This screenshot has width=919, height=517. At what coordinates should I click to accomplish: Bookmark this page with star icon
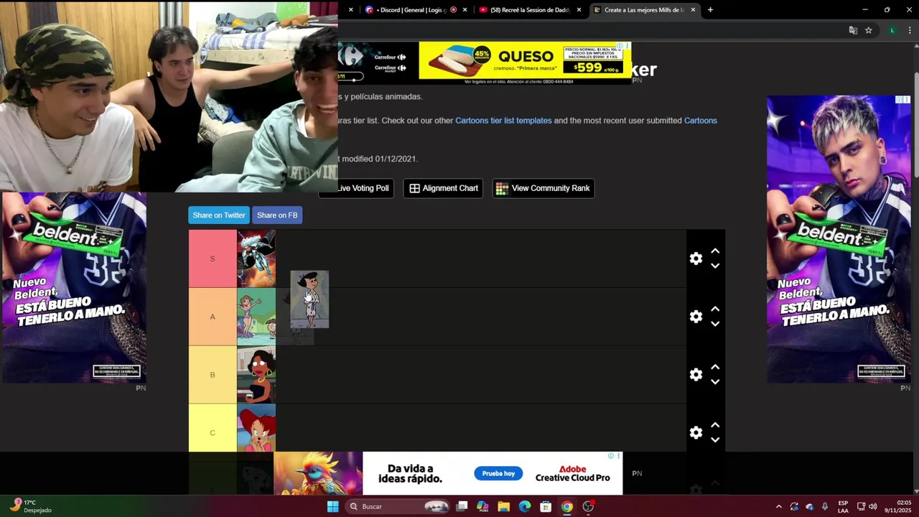tap(869, 30)
